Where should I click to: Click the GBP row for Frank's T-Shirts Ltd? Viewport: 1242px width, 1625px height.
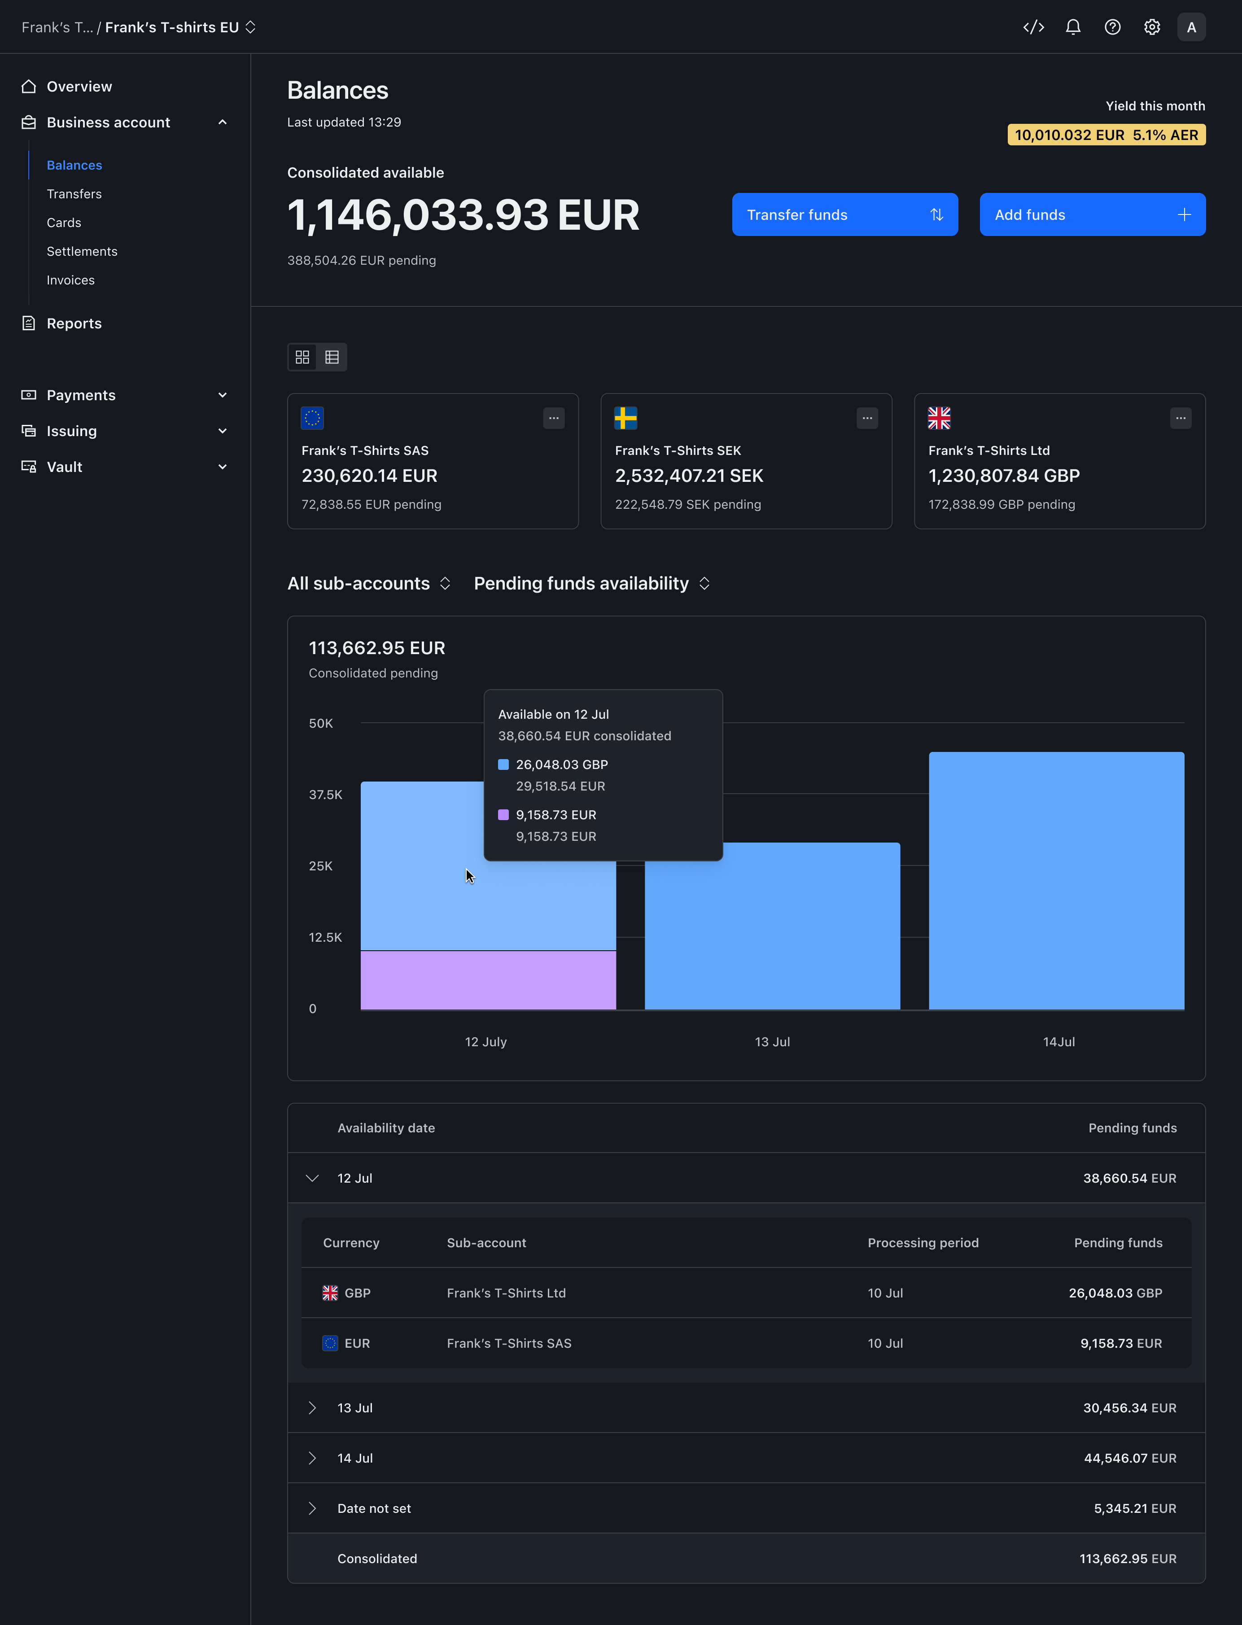pos(746,1293)
